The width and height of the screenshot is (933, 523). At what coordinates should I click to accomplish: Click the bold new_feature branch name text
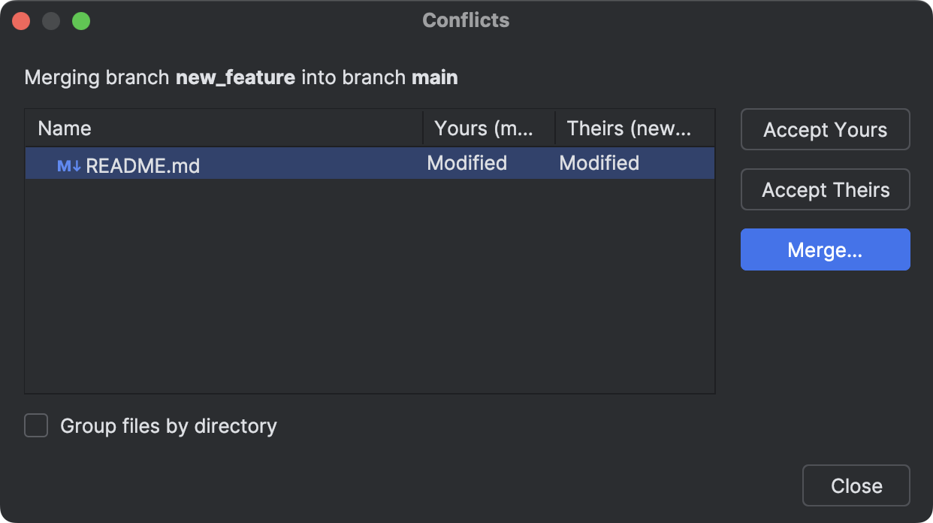click(x=234, y=77)
